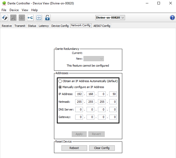
Task: Click Netmask fourth octet field
Action: tap(113, 102)
